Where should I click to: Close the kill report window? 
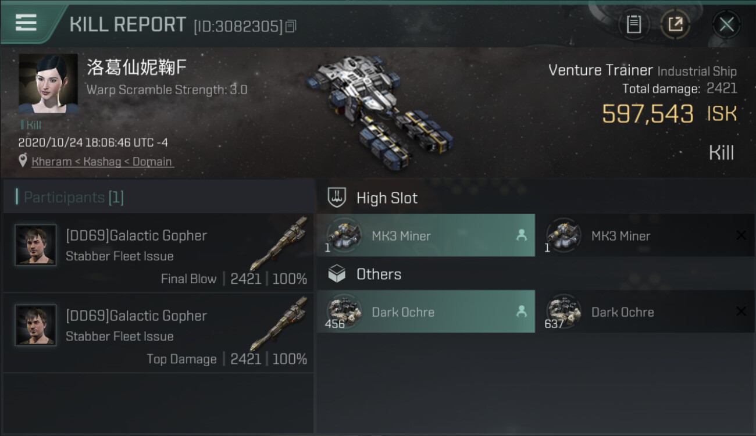(726, 24)
